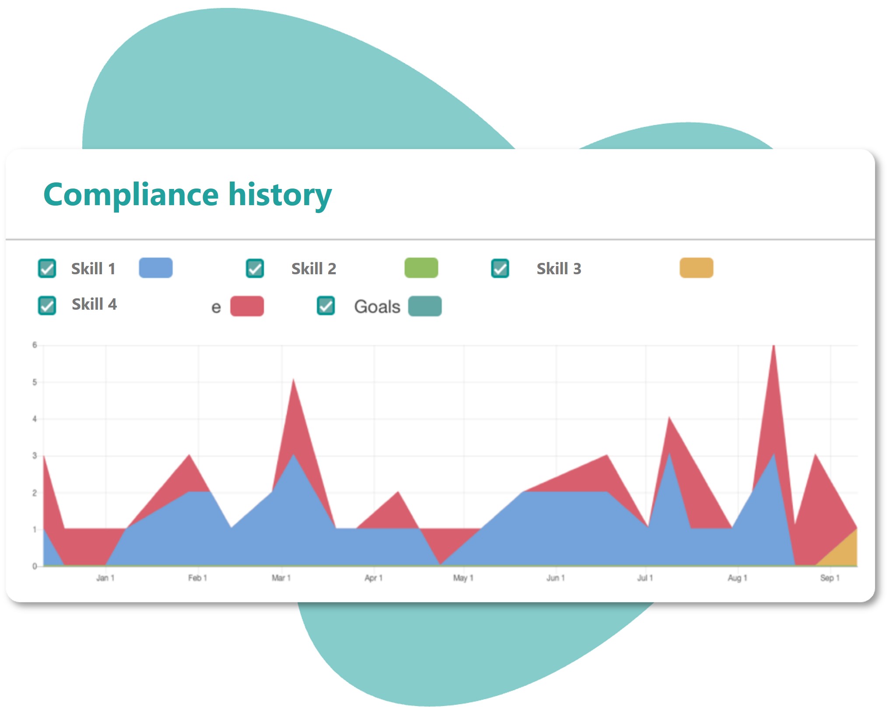Untick the Skill 4 checkbox
This screenshot has width=889, height=713.
47,305
